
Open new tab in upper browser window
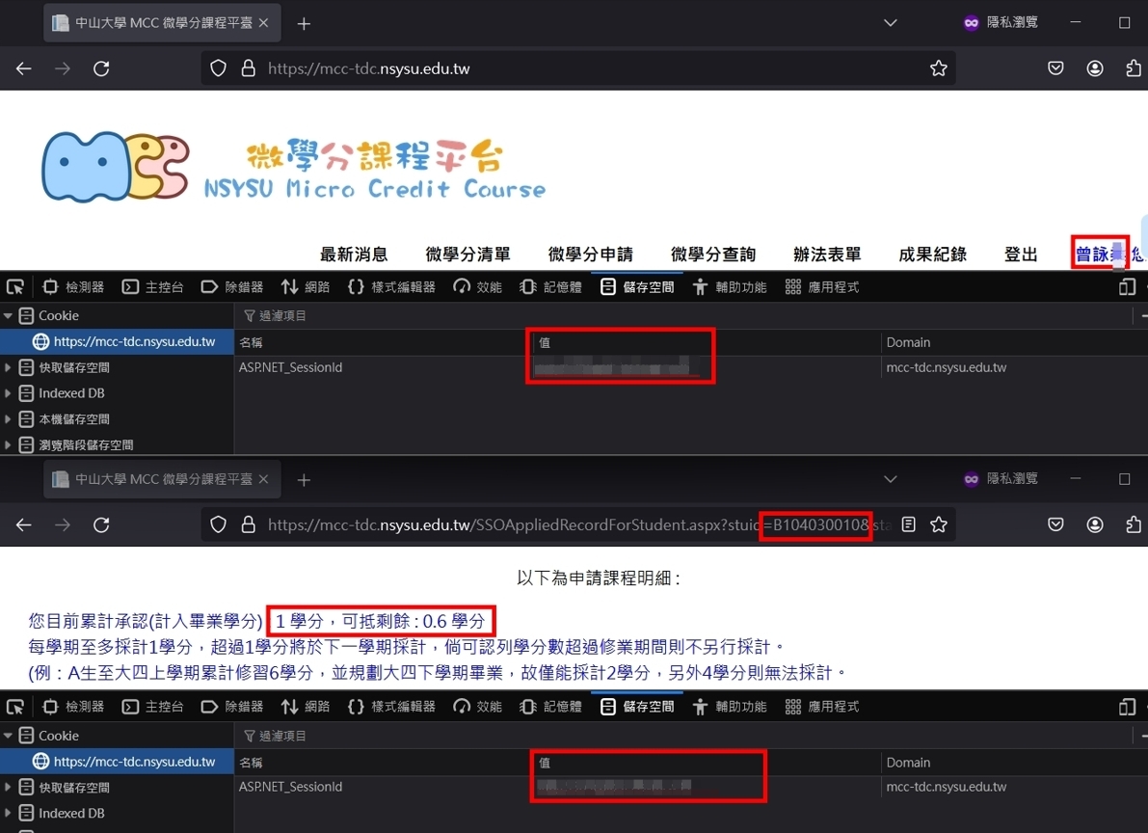point(304,23)
